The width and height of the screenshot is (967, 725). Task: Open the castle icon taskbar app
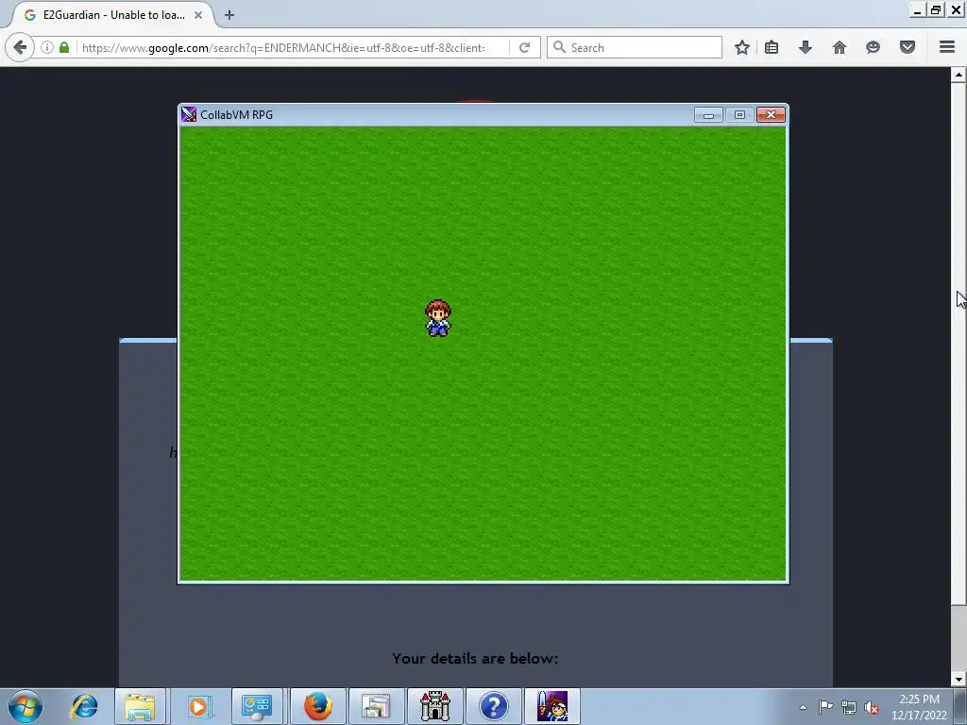click(434, 706)
